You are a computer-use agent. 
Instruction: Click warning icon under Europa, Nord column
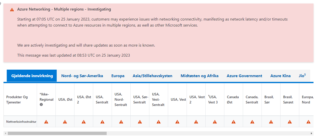click(309, 122)
